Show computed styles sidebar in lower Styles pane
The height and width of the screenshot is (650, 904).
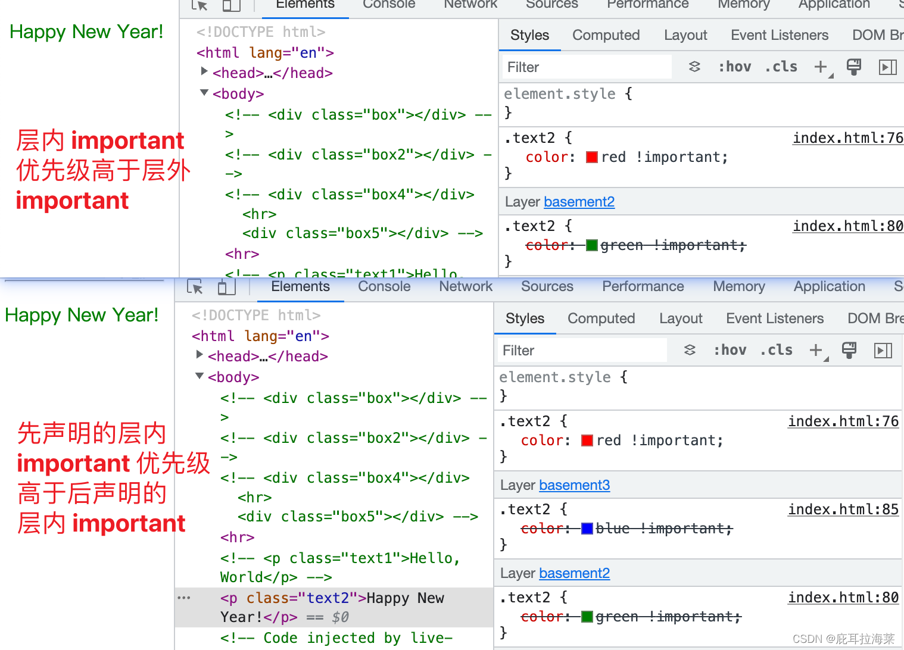883,351
